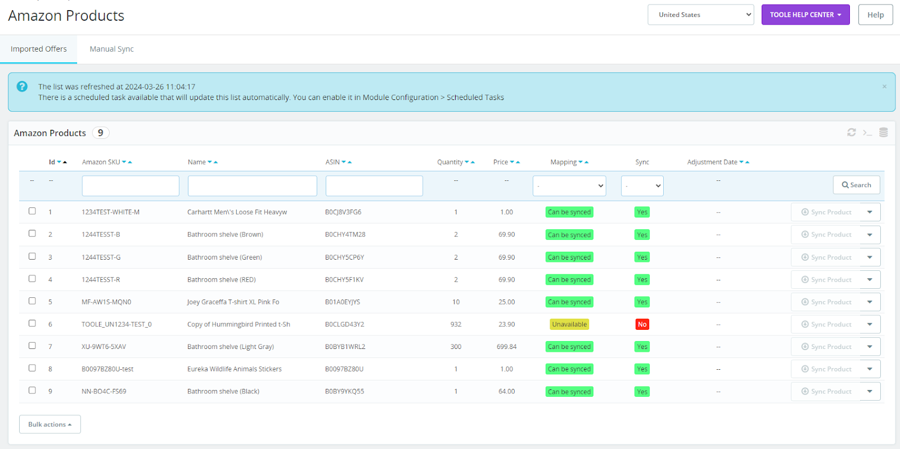Tick the checkbox for row 6
The width and height of the screenshot is (900, 449).
click(x=32, y=324)
